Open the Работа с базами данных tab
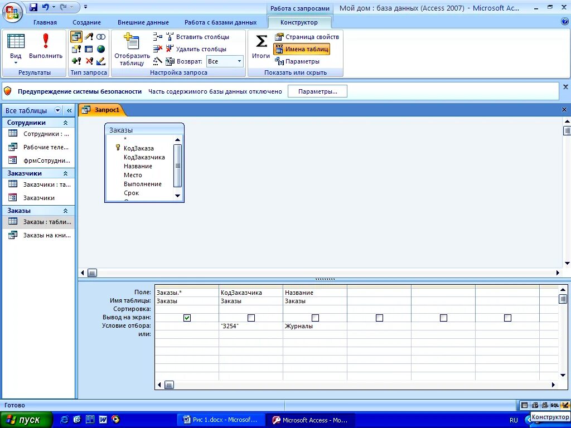Viewport: 571px width, 428px height. tap(220, 22)
